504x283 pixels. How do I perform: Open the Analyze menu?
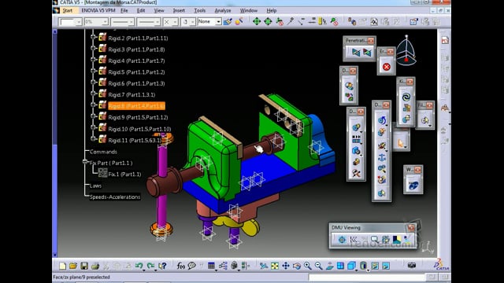click(222, 10)
